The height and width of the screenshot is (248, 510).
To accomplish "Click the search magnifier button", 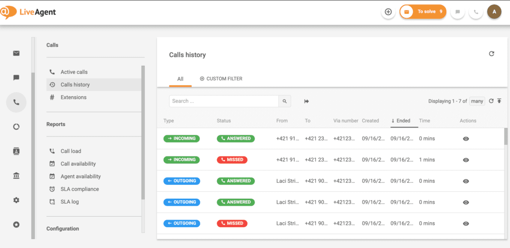I will 284,101.
